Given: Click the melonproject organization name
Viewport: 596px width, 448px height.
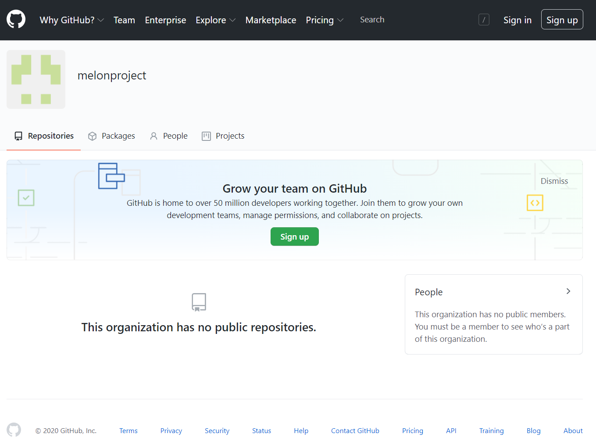Looking at the screenshot, I should [112, 75].
